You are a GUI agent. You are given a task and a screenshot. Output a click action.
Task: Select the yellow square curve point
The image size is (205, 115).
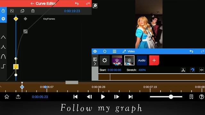pos(16,67)
